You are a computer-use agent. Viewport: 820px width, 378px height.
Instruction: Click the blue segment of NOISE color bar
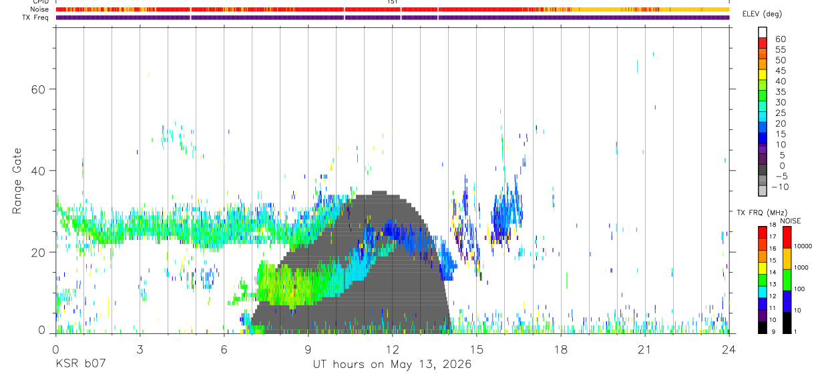point(786,301)
